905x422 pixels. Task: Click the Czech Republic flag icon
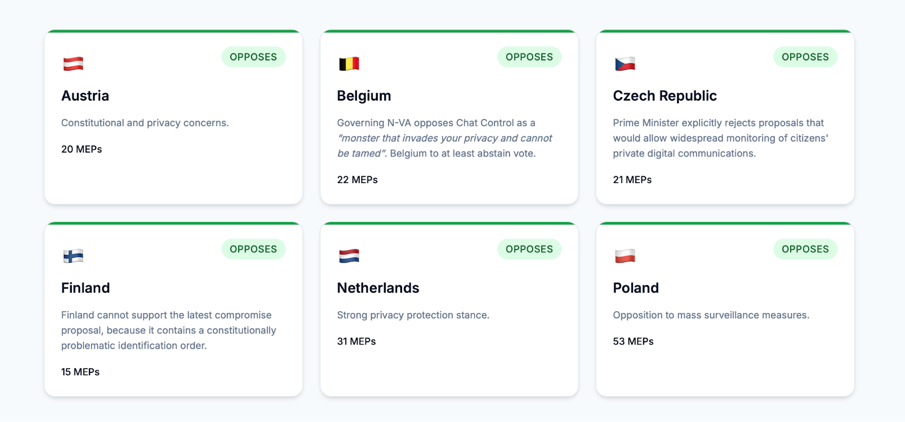[625, 64]
